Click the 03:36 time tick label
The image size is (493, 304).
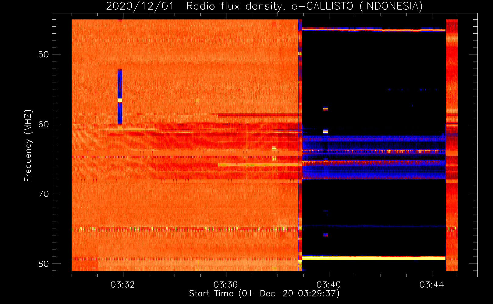coord(226,285)
